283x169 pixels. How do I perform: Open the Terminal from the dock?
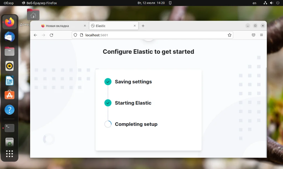(x=9, y=128)
